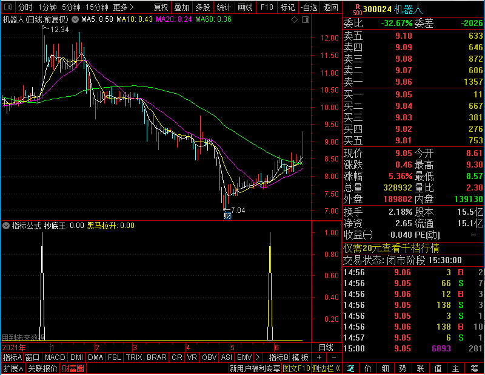
Task: Show more indicators with > arrow
Action: [x=258, y=357]
